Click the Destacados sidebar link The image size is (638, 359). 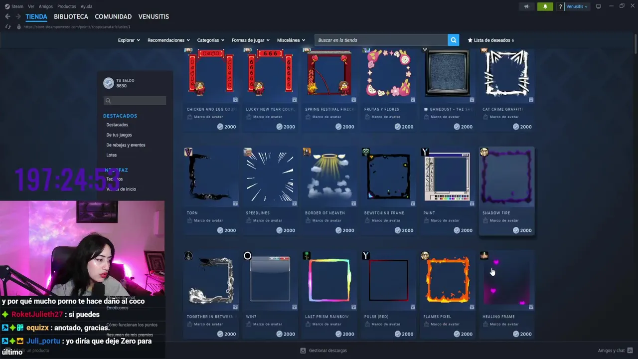point(117,125)
